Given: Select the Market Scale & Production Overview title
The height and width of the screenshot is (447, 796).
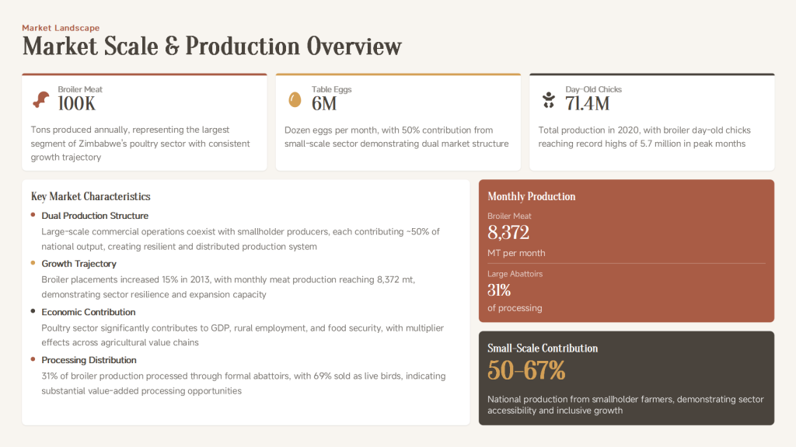Looking at the screenshot, I should (x=212, y=47).
